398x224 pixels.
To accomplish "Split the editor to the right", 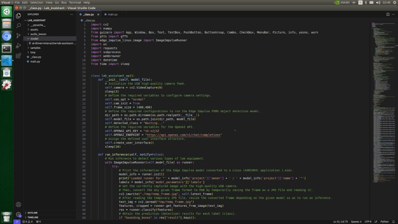I will 388,14.
